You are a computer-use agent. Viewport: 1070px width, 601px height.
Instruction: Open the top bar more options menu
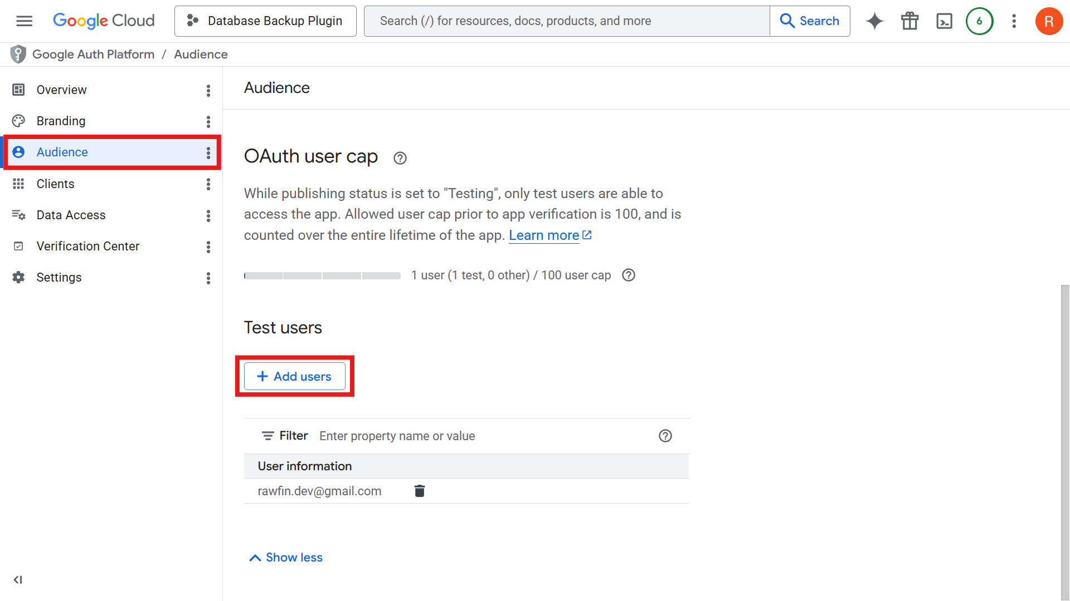[1014, 21]
